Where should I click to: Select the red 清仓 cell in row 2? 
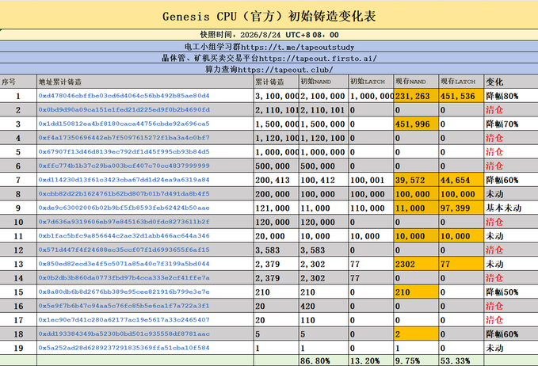[x=511, y=110]
